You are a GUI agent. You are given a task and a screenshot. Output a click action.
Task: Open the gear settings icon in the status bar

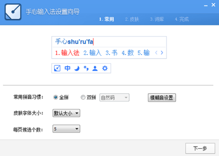105,68
